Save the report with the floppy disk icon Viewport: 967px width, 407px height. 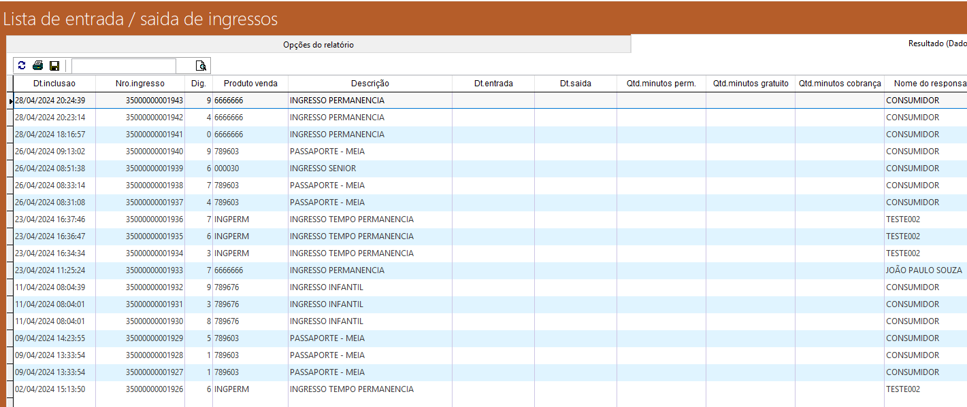pyautogui.click(x=54, y=66)
